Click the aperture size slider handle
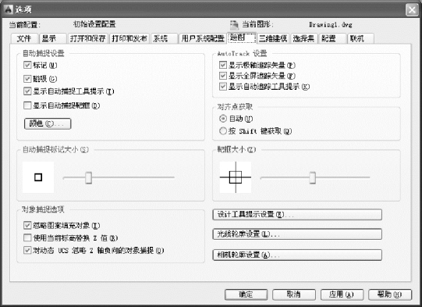 pyautogui.click(x=313, y=177)
